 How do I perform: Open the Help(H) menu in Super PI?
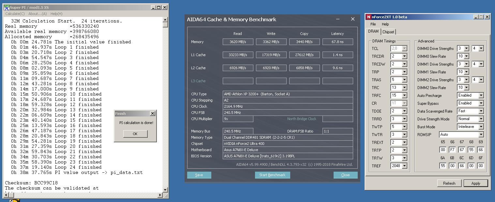[56, 14]
